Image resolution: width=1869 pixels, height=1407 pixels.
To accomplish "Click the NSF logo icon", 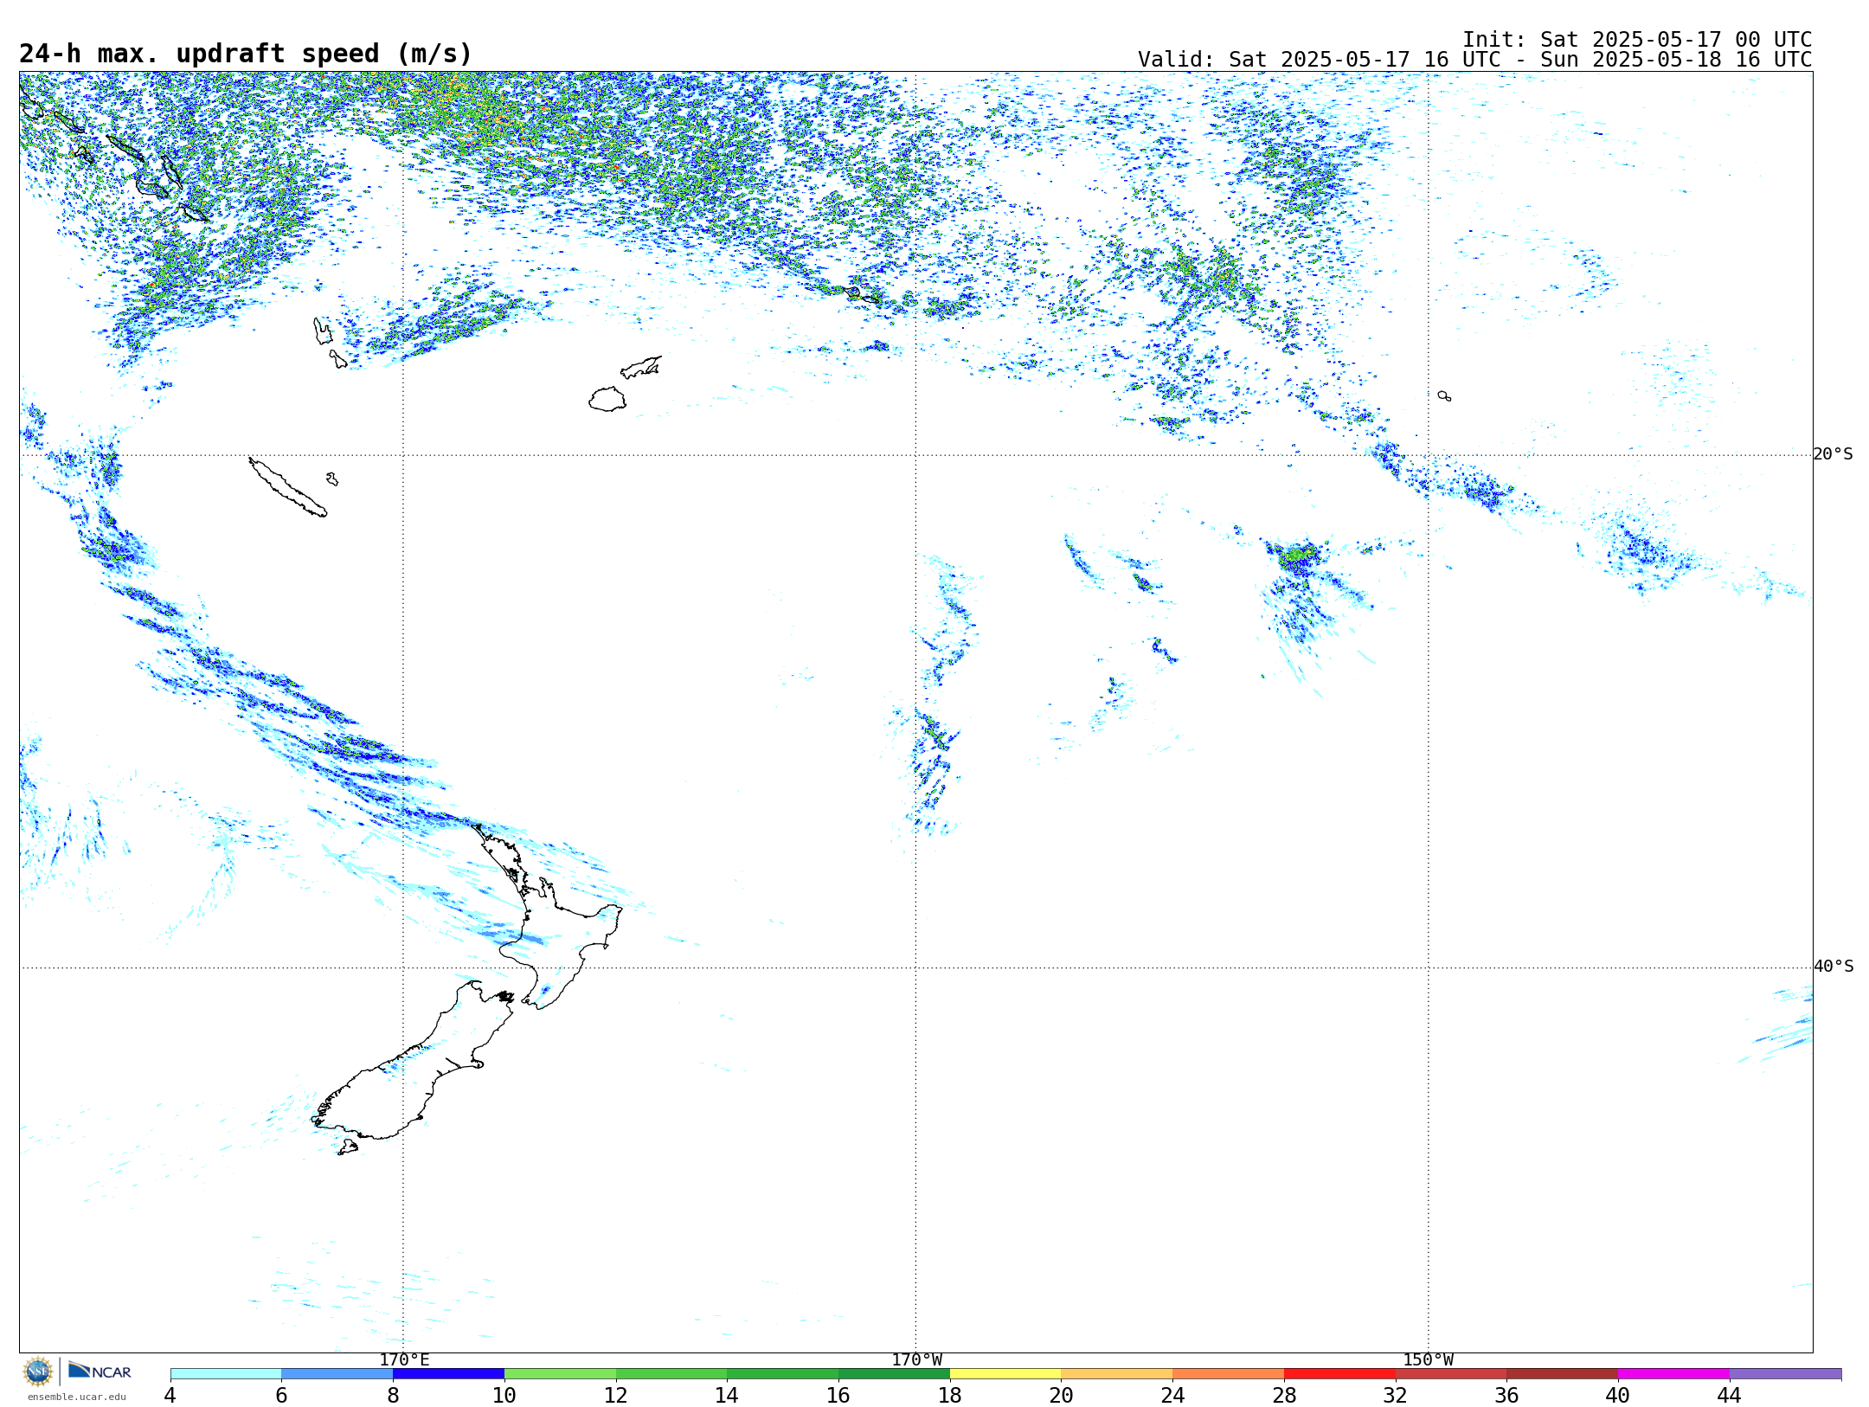I will click(x=38, y=1372).
